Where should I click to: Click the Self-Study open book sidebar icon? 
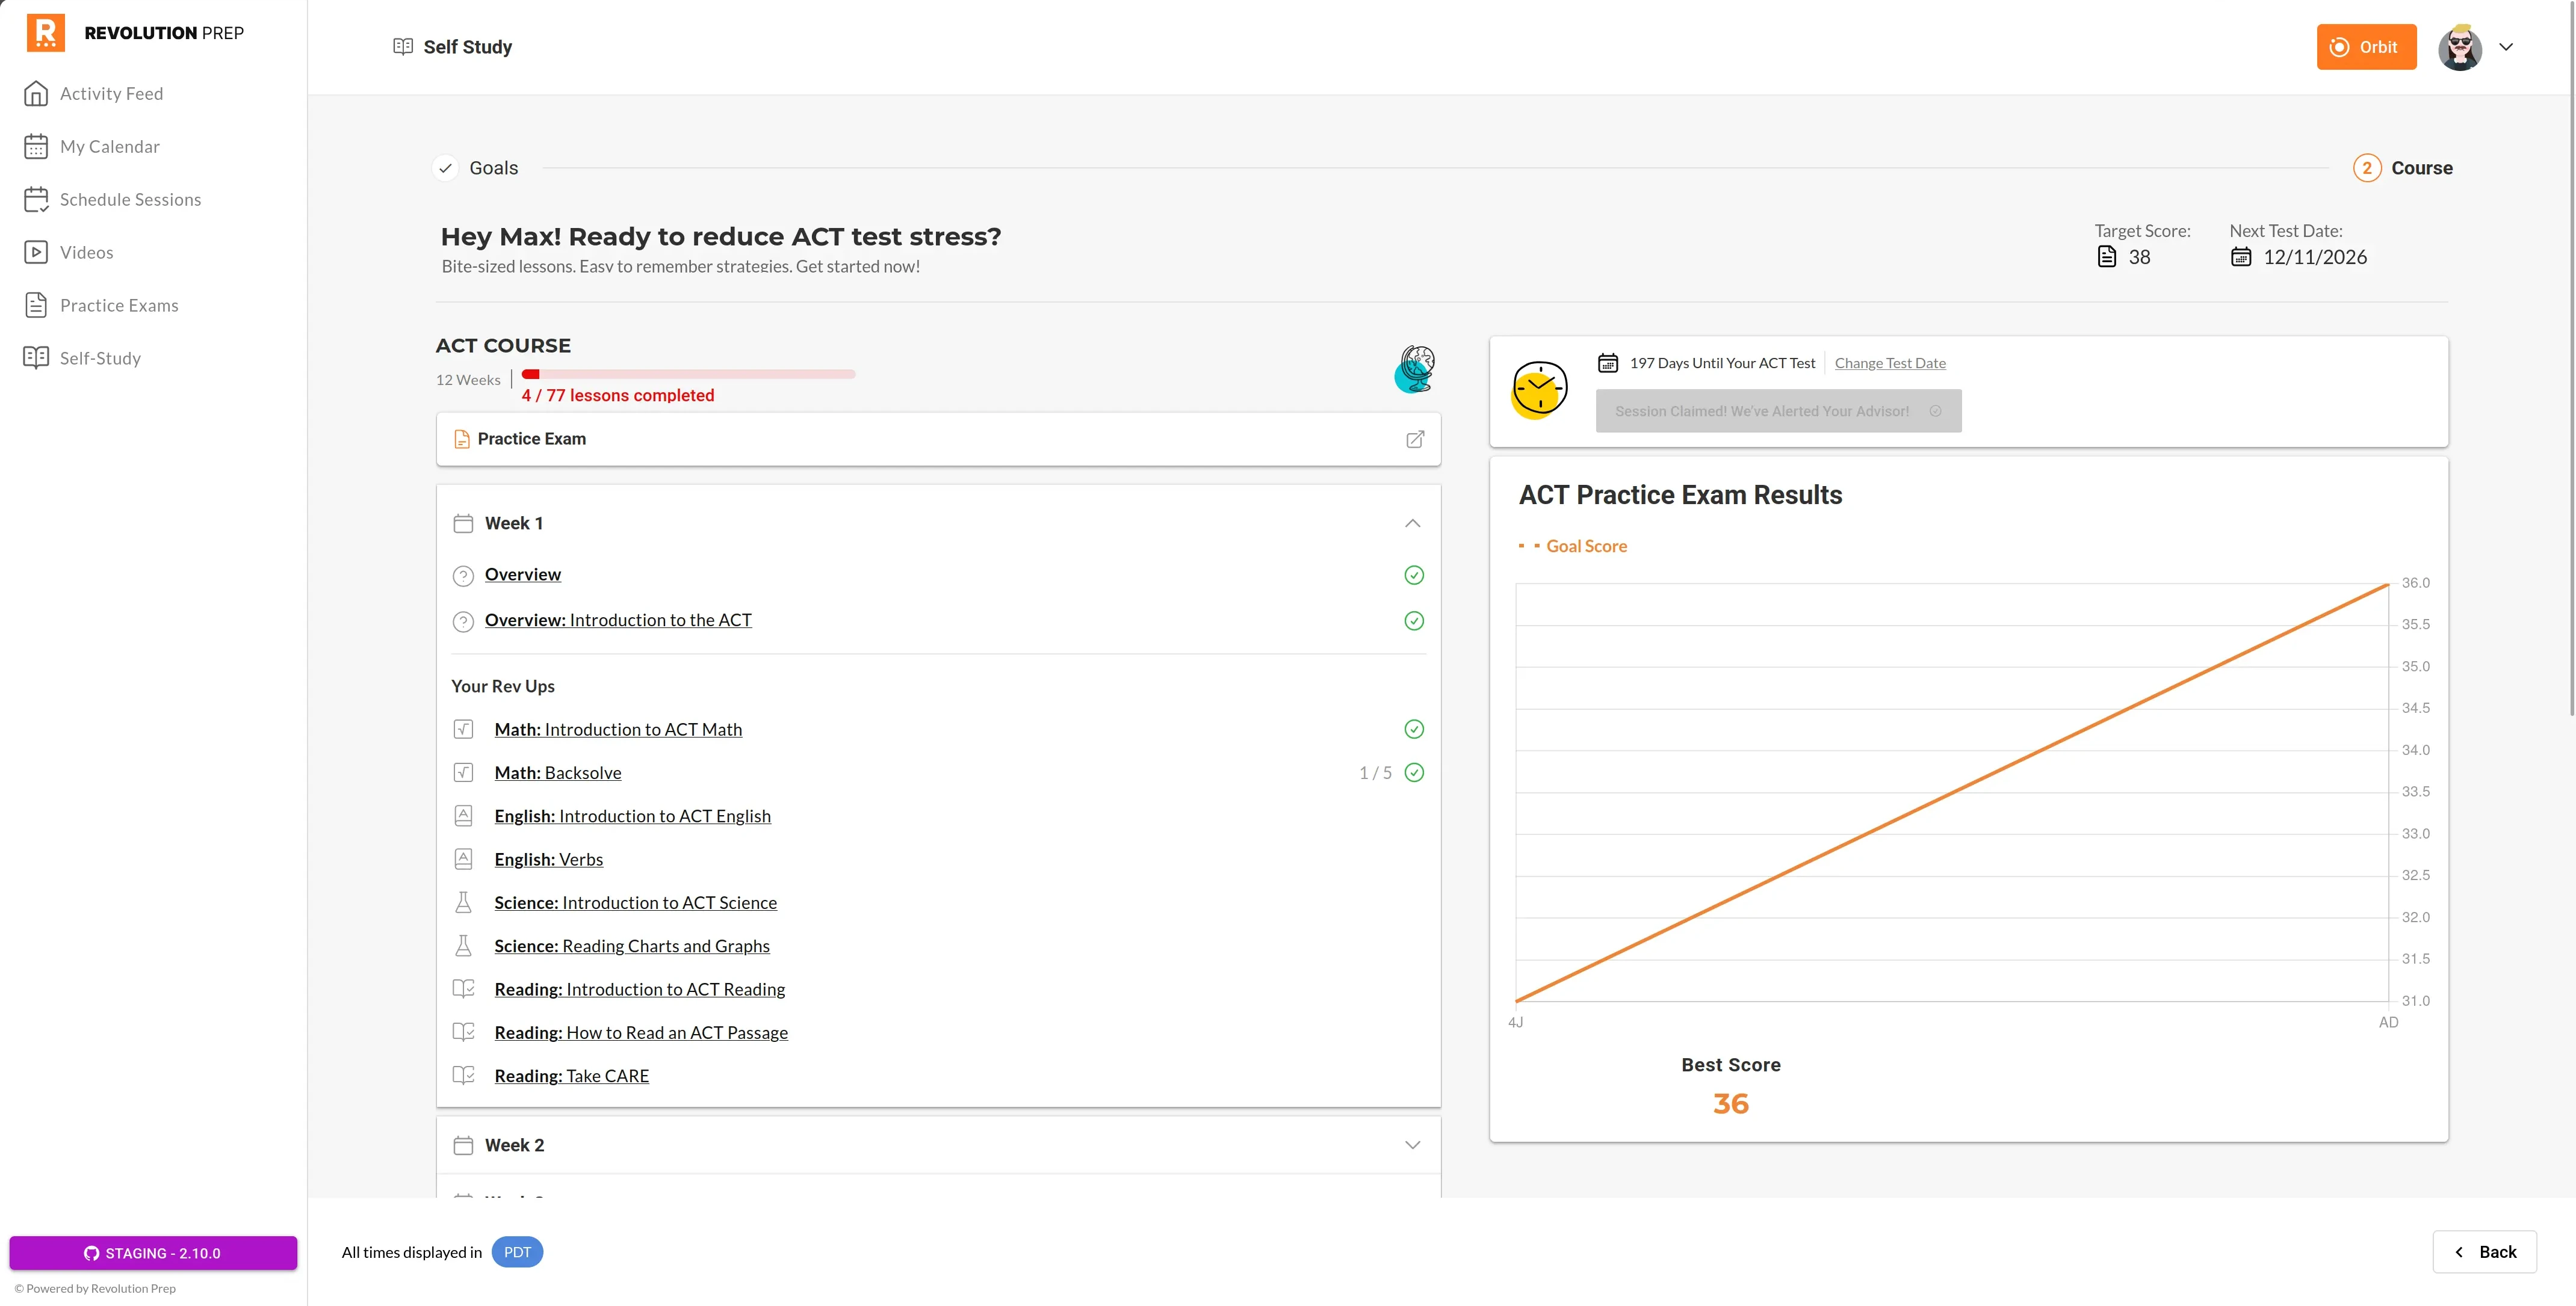(36, 358)
